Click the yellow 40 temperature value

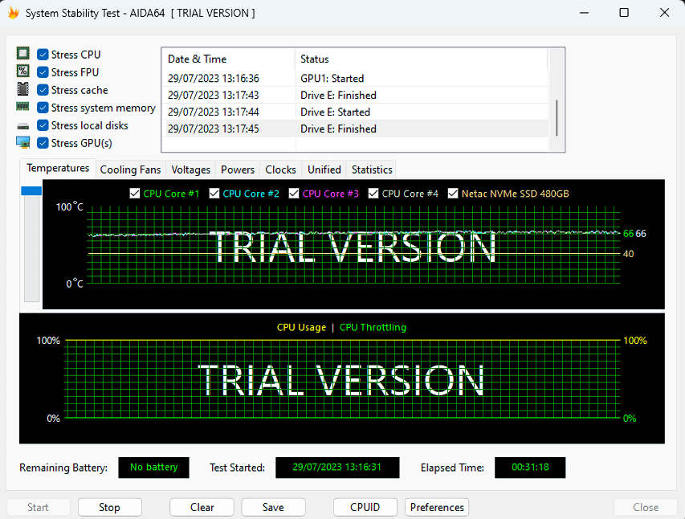(x=628, y=254)
